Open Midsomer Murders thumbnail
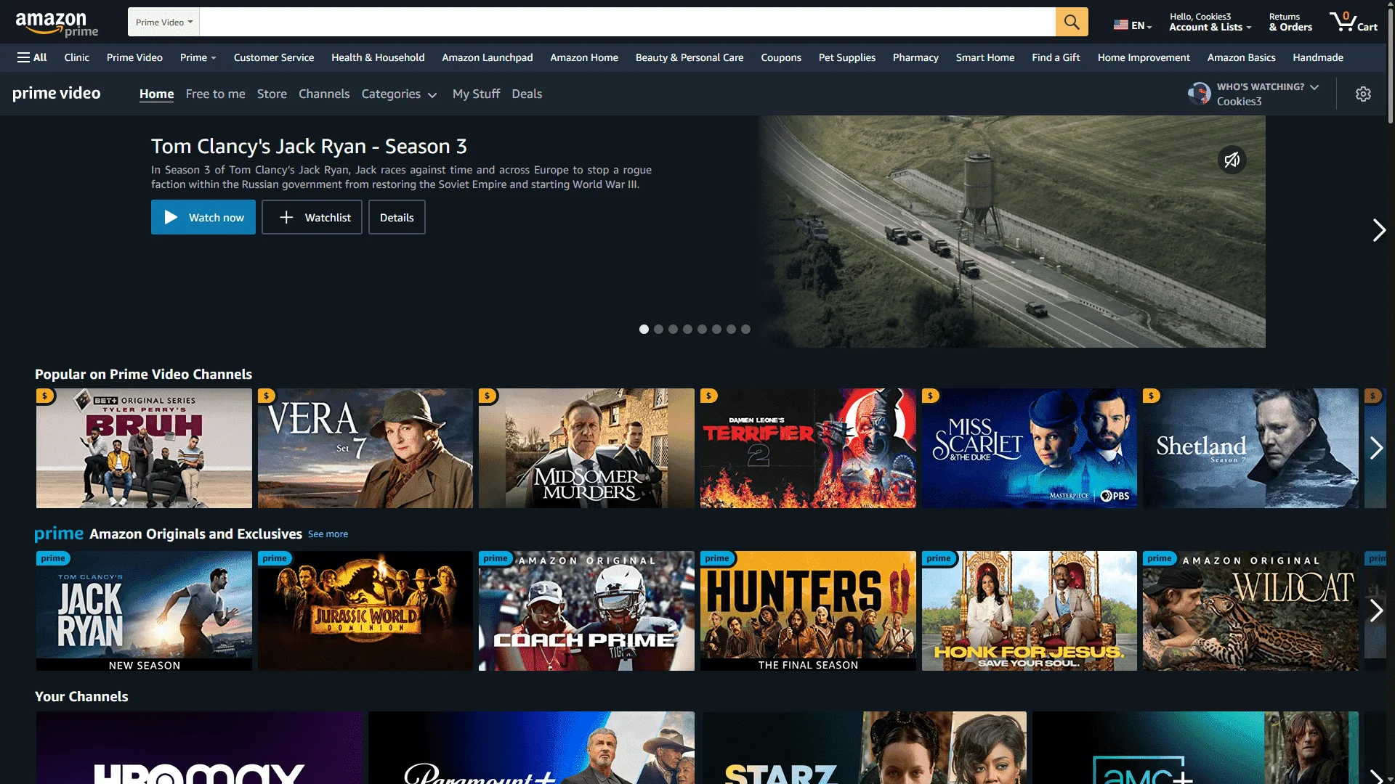The image size is (1395, 784). coord(586,448)
